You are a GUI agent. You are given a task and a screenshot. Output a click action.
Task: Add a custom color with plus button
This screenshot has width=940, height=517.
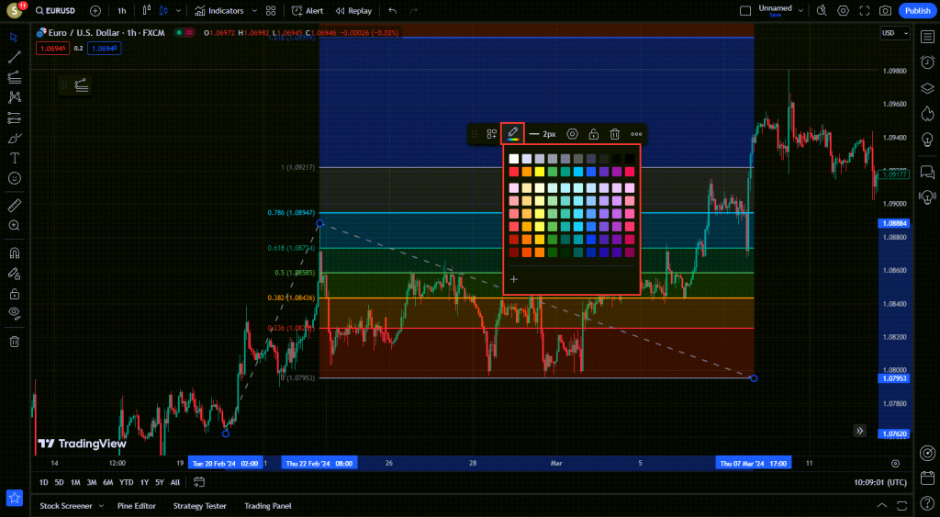[x=514, y=279]
